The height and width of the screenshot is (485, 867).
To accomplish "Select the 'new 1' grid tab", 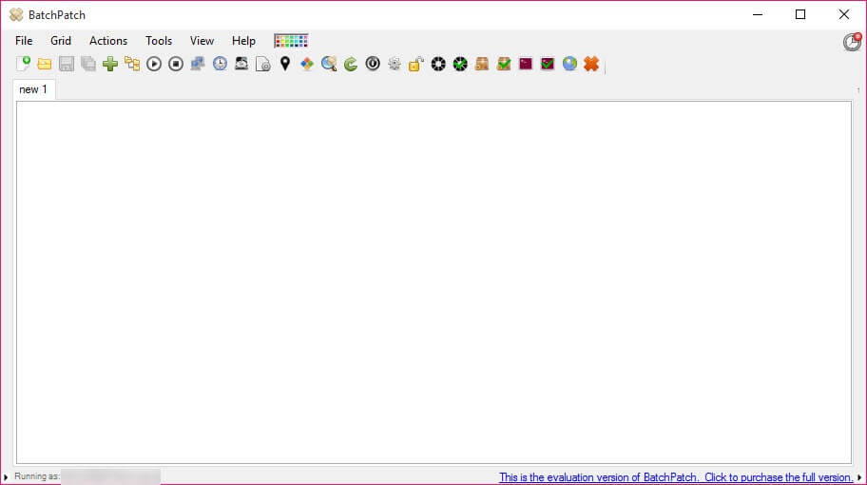I will [33, 89].
